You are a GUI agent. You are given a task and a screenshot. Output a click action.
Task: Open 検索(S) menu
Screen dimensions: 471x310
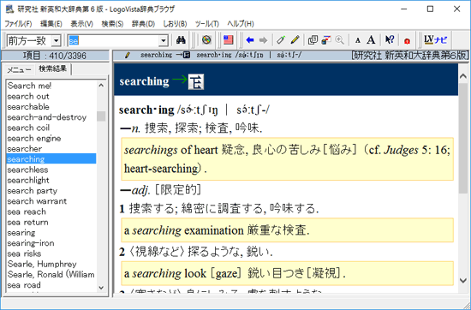pos(112,24)
